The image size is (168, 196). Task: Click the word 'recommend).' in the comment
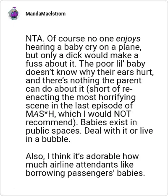click(52, 122)
